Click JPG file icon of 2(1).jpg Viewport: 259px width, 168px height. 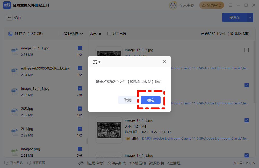15,132
